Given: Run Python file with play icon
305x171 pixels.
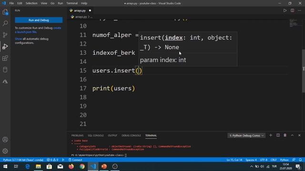Looking at the screenshot, I should point(285,10).
